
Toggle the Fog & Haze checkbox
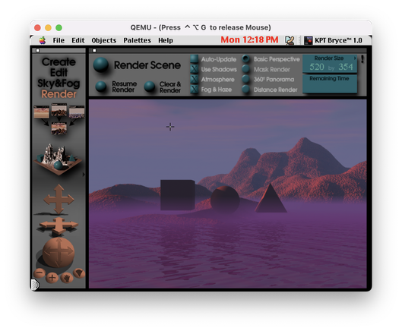point(195,90)
